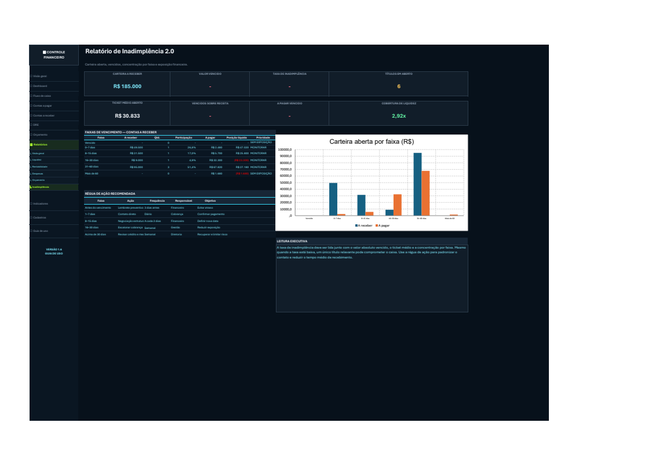The width and height of the screenshot is (659, 466).
Task: Open the Rentabilidade sub-report
Action: coord(54,166)
